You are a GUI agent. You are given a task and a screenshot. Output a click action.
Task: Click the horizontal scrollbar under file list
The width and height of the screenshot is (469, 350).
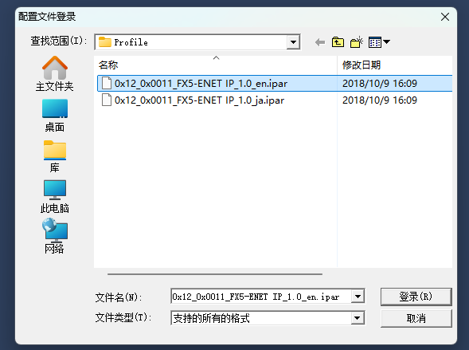coord(215,274)
